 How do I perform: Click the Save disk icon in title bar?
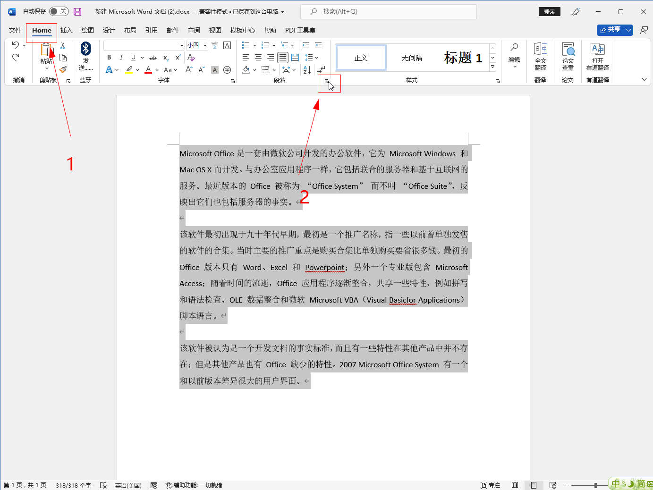(77, 12)
